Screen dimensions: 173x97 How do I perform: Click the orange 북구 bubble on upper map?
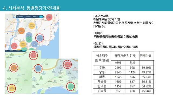click(x=22, y=31)
